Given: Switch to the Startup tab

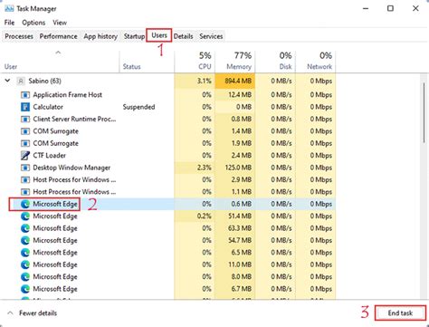Looking at the screenshot, I should pos(134,36).
